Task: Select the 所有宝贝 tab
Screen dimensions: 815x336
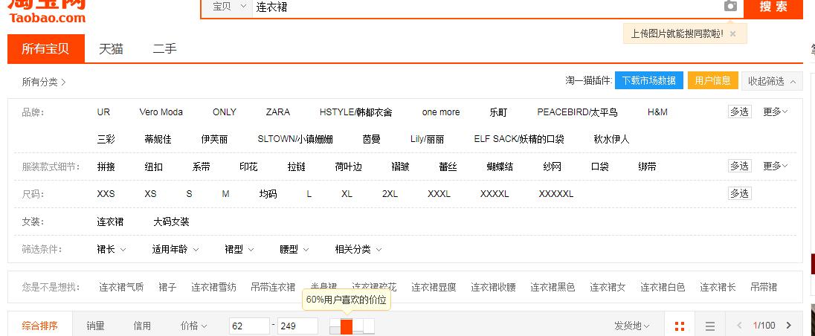Action: (46, 49)
